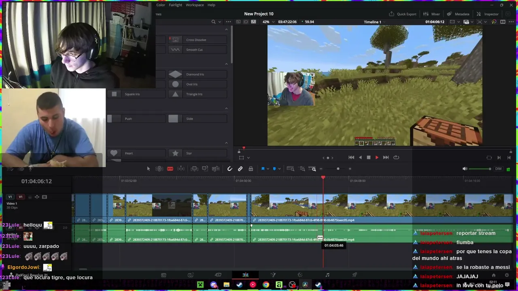Zoom out the timeline with minus

321,169
